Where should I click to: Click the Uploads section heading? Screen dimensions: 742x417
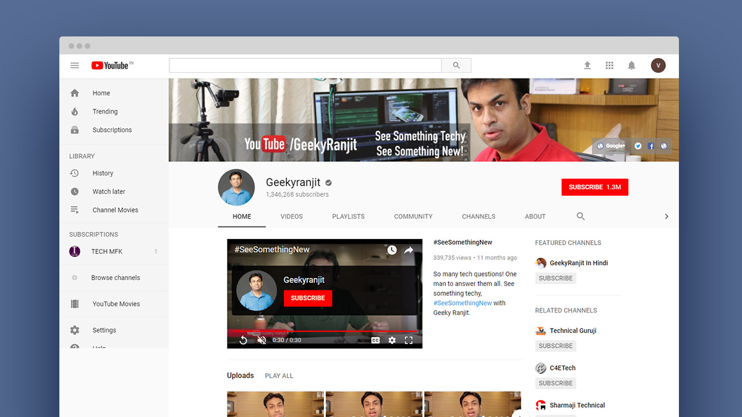(241, 376)
